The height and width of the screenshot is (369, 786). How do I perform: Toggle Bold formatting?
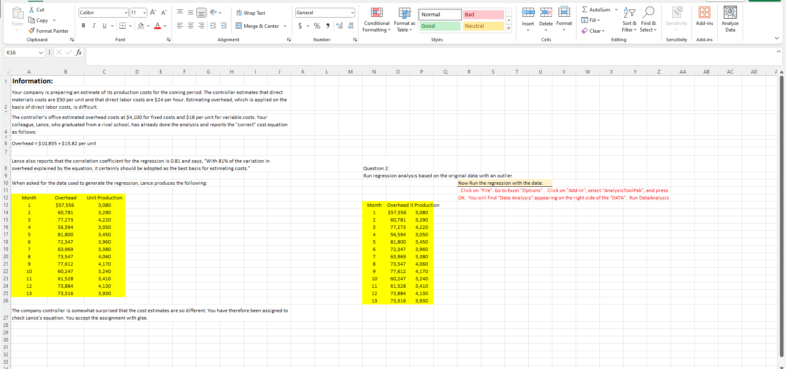click(x=83, y=26)
